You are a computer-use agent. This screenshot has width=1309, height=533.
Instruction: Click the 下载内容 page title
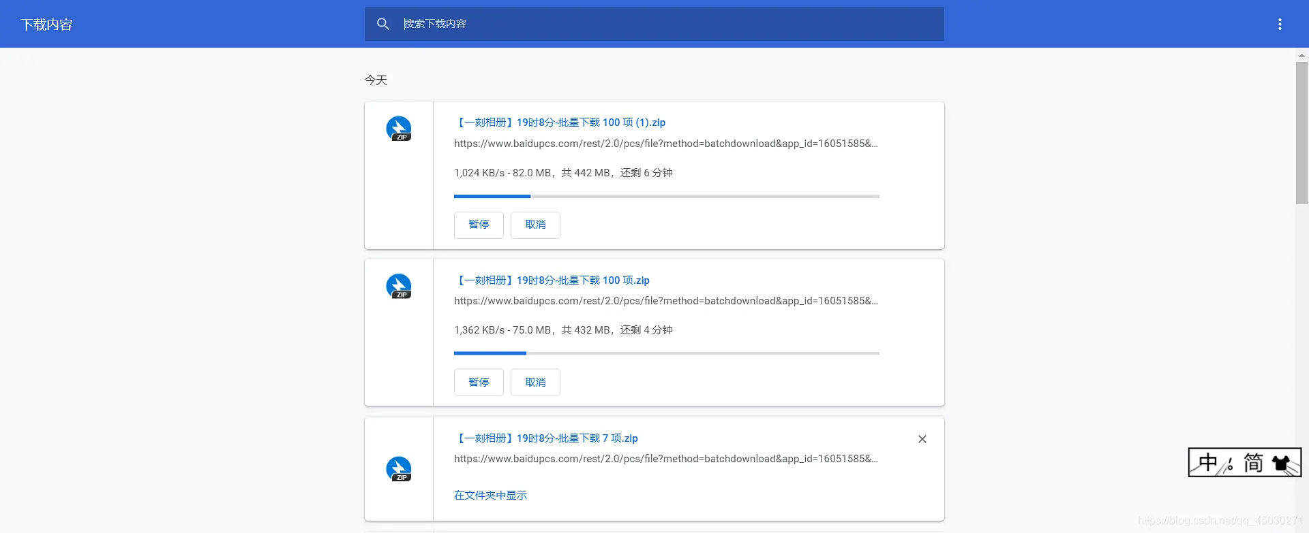click(46, 25)
